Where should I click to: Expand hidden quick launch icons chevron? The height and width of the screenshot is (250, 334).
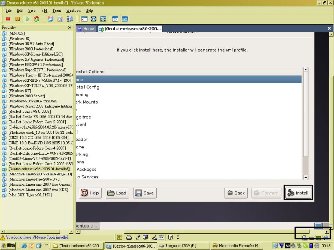pyautogui.click(x=46, y=245)
